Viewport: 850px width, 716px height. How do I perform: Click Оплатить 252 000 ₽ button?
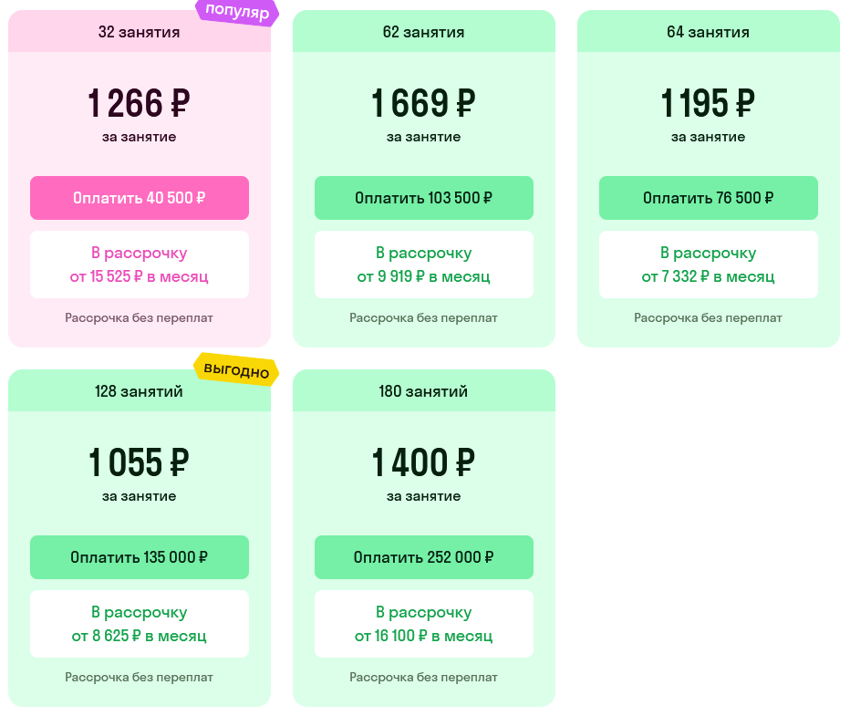point(424,557)
